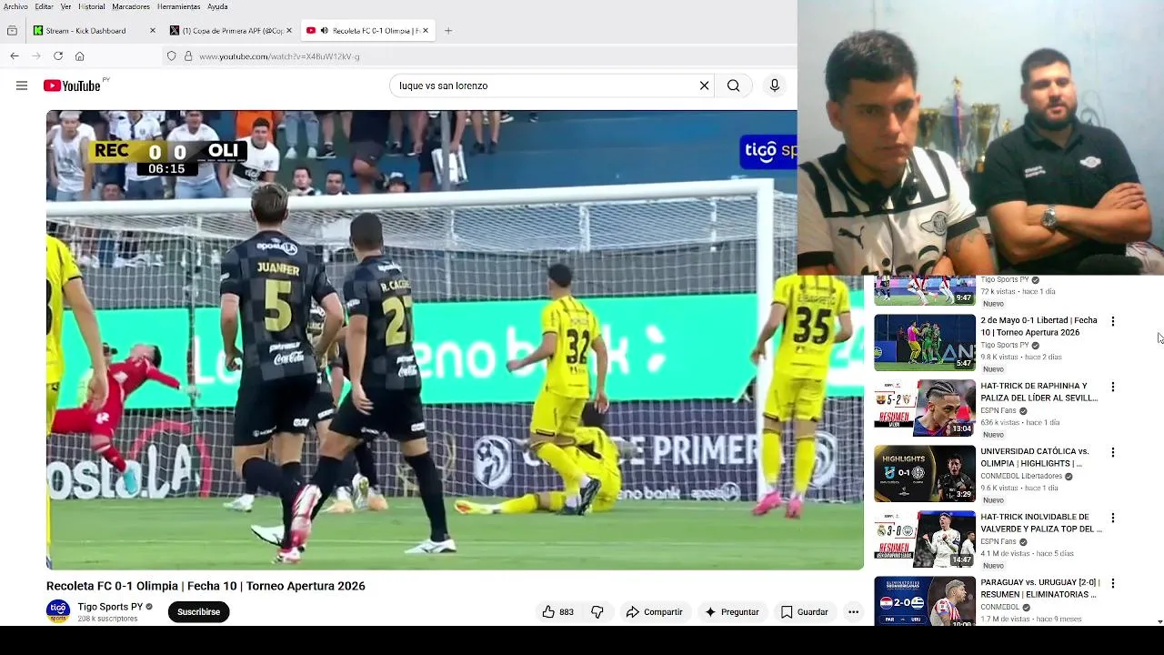Open options menu for Hat-trick de Raphinha video
The image size is (1164, 655).
point(1112,387)
